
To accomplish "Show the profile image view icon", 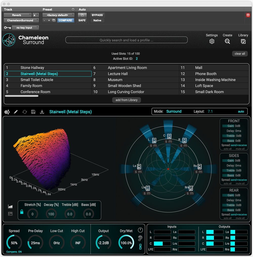I will click(x=10, y=214).
